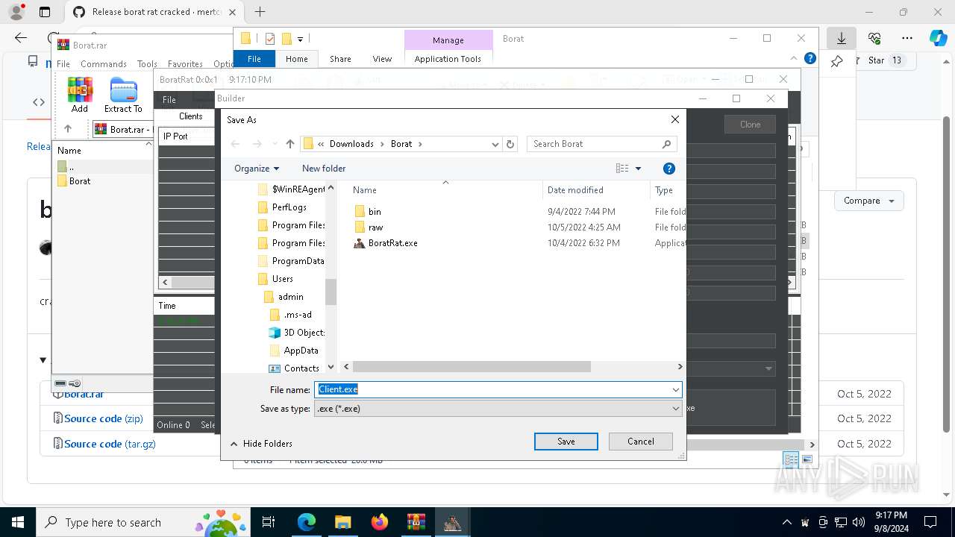Go back in the Edge browser
This screenshot has height=537, width=955.
tap(21, 38)
